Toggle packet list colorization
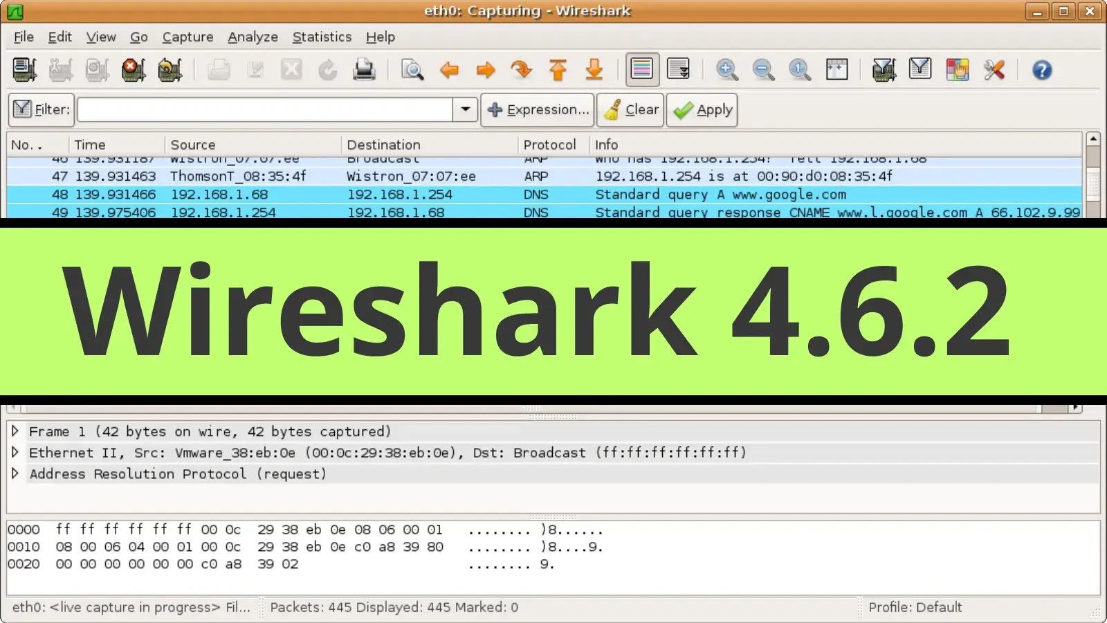The width and height of the screenshot is (1107, 623). pos(642,69)
